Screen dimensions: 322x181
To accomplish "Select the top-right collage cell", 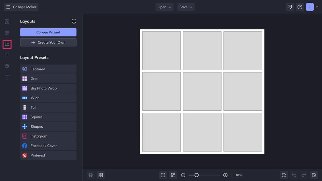I will [243, 51].
